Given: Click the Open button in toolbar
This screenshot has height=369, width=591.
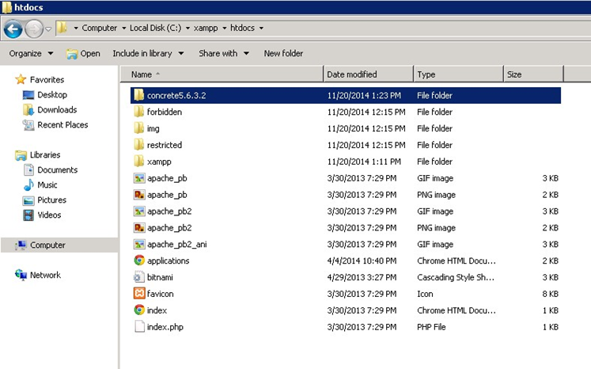Looking at the screenshot, I should 83,54.
